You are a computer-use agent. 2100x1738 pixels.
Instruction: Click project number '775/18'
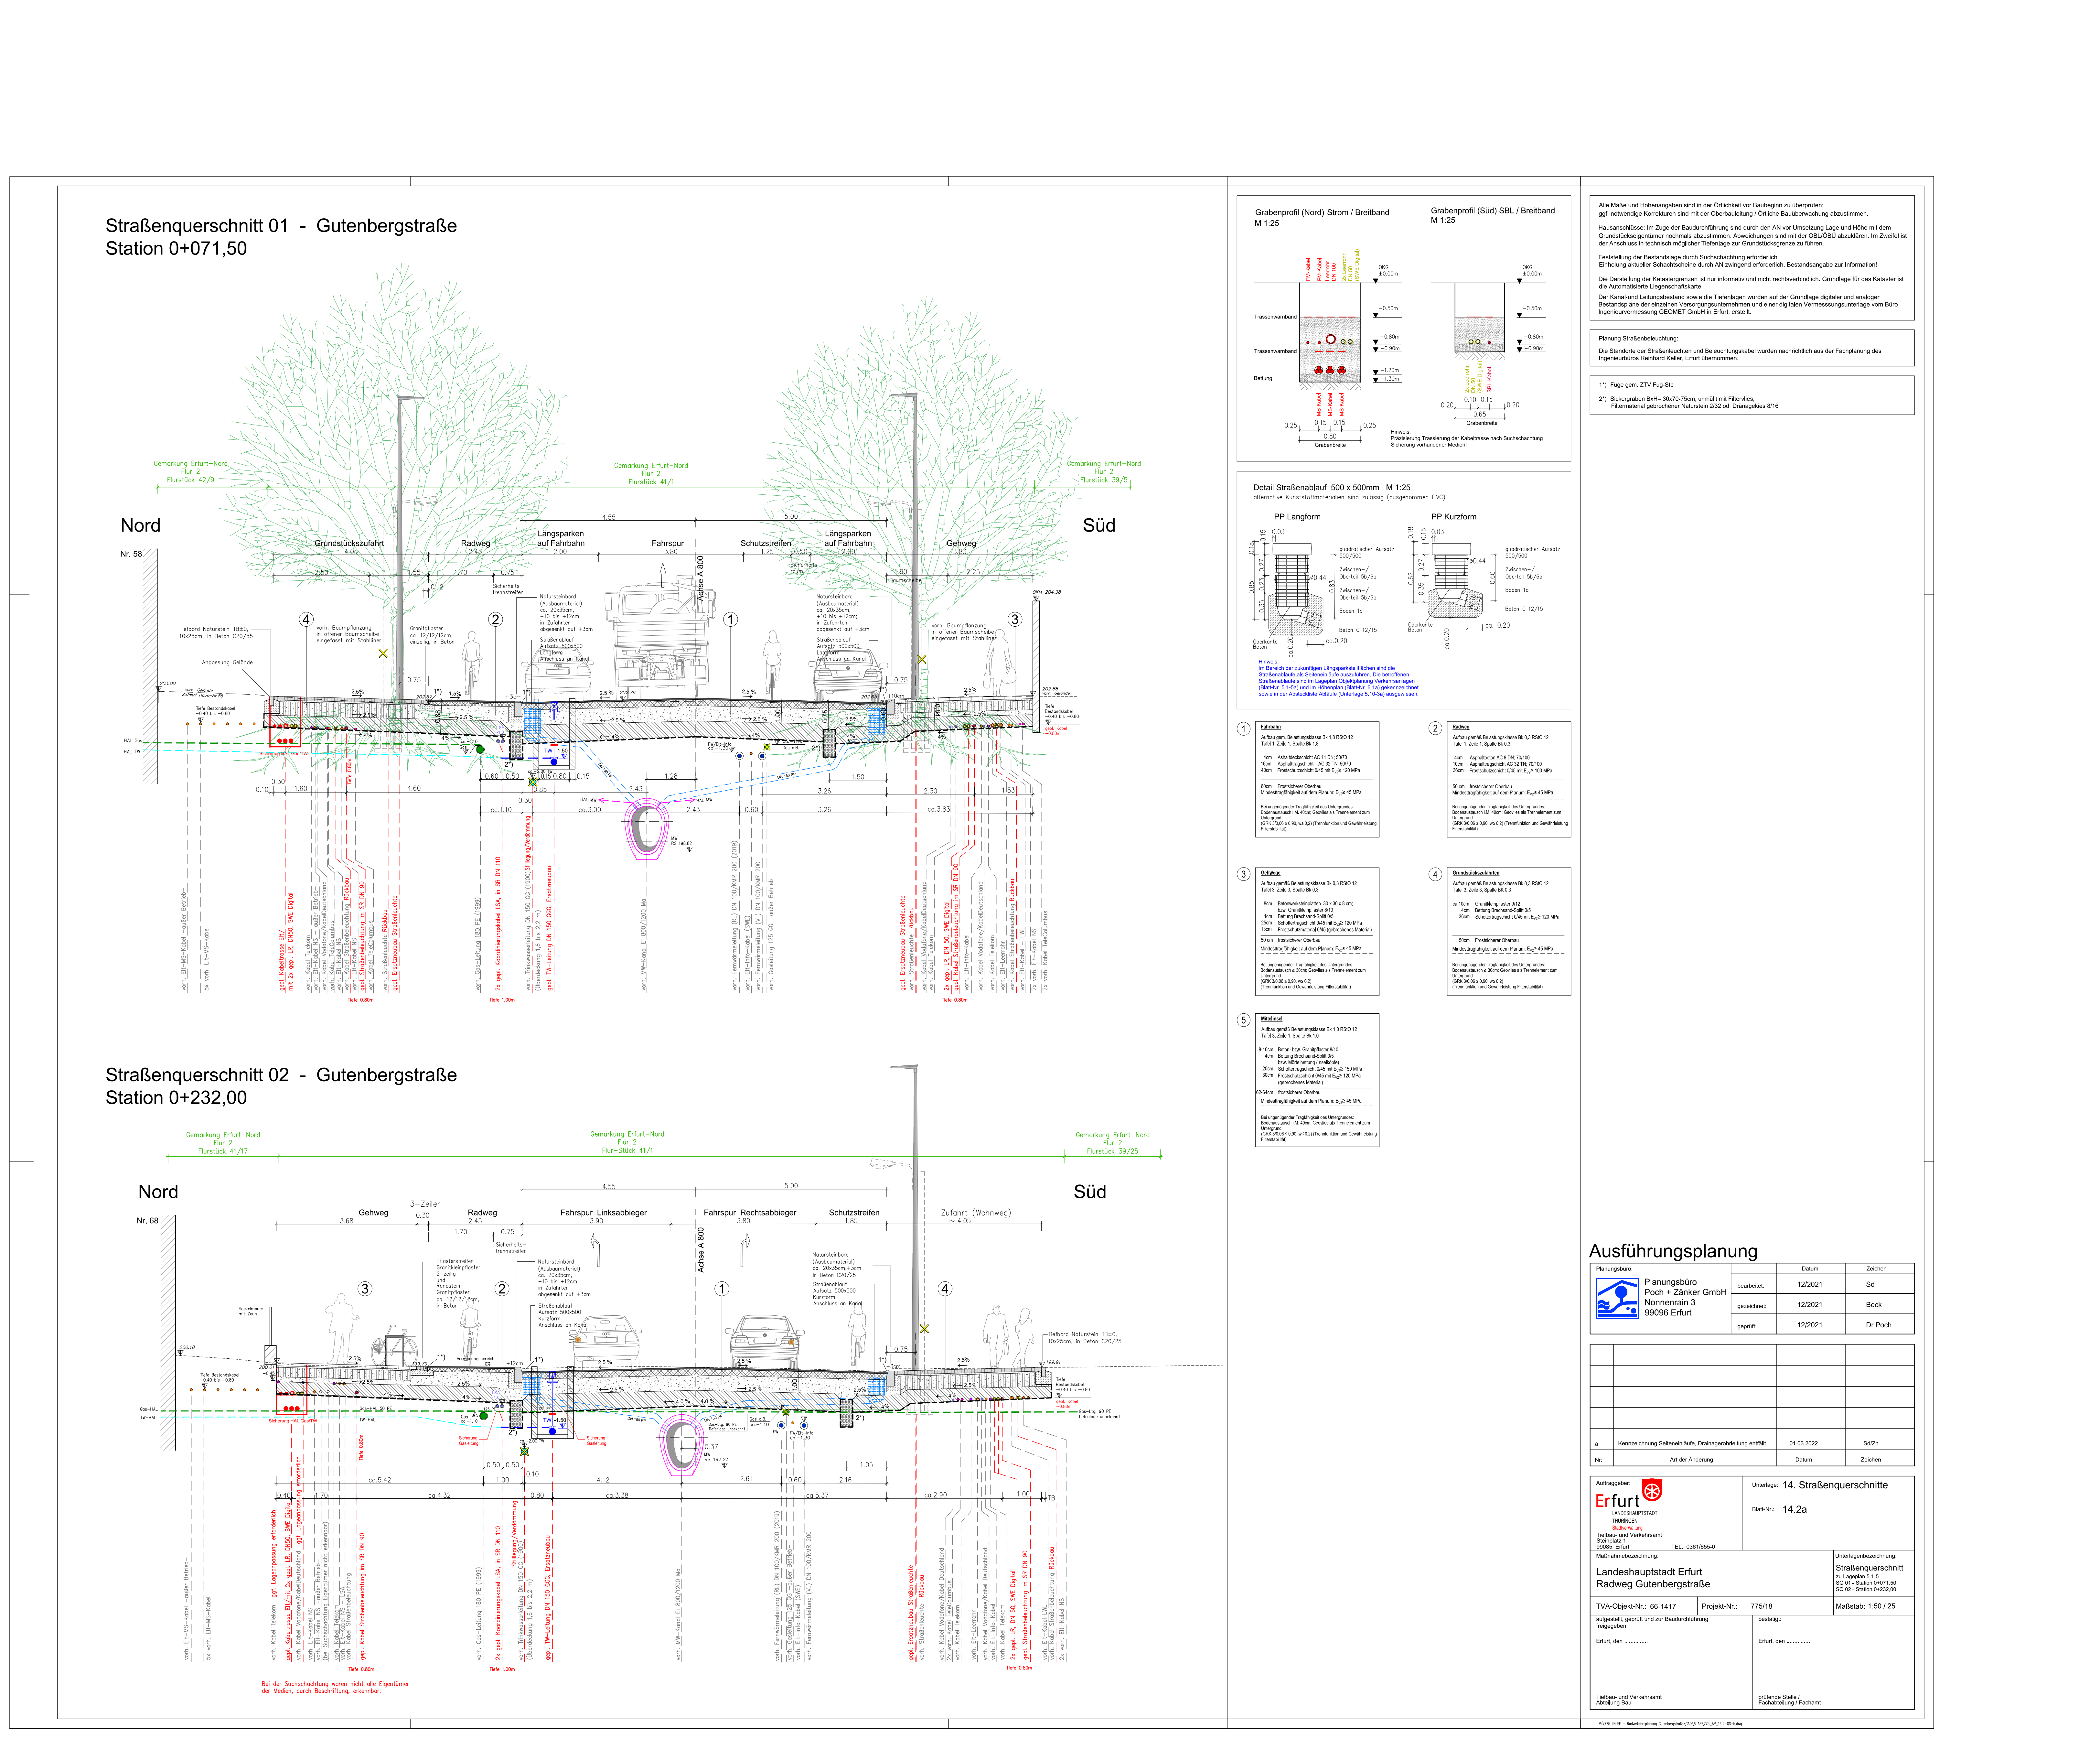(1761, 1606)
